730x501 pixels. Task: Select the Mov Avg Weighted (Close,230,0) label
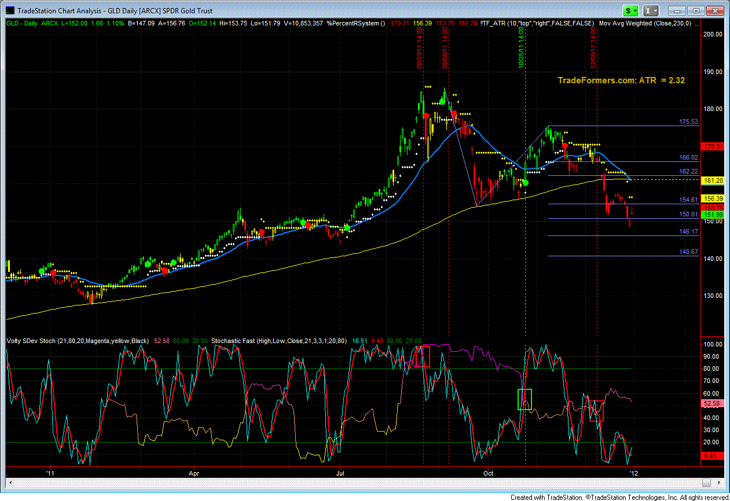(x=644, y=23)
